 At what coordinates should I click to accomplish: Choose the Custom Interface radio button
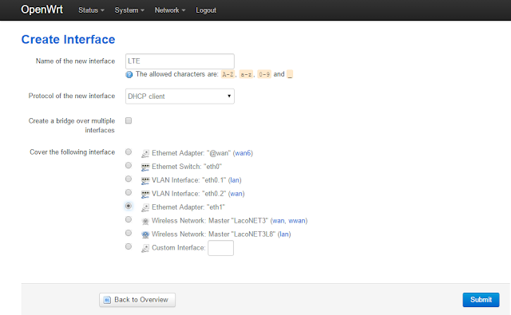[x=129, y=246]
